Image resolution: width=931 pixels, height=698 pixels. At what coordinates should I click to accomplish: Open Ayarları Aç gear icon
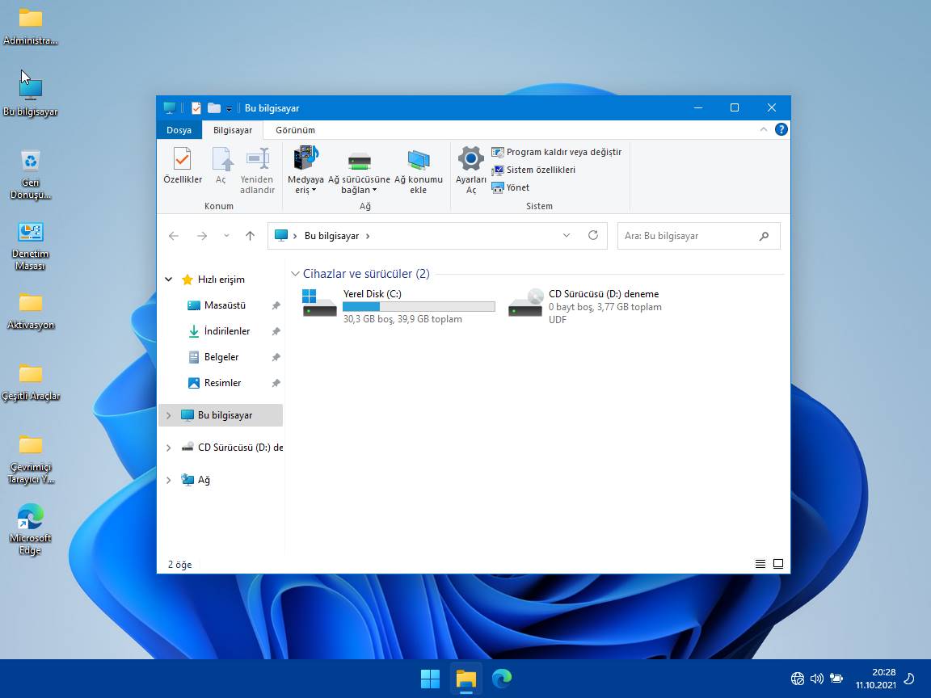(x=471, y=159)
